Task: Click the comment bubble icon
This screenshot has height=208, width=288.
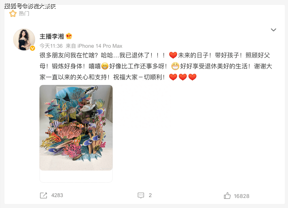Action: 141,195
